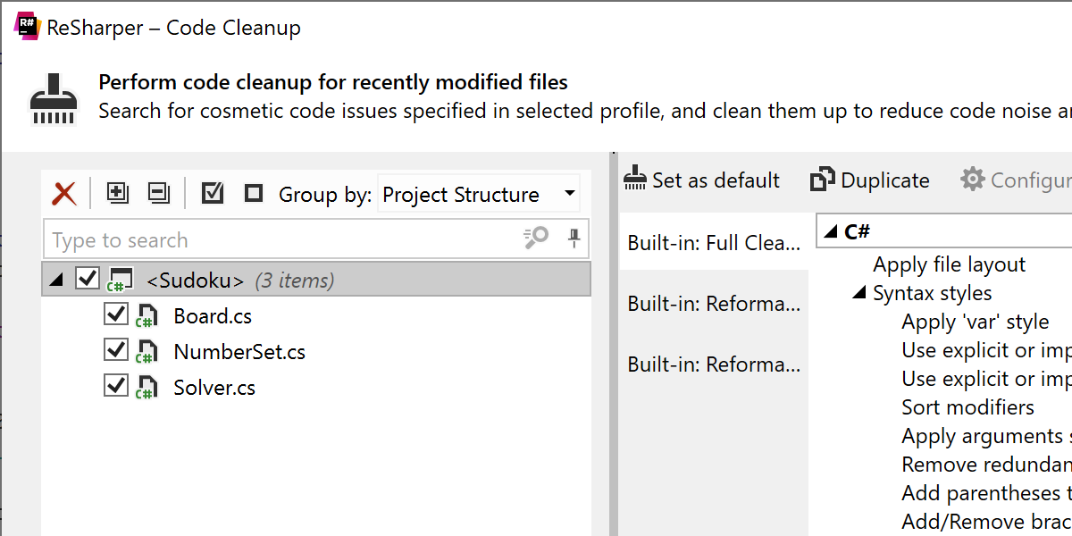
Task: Open the Group by Project Structure dropdown
Action: tap(479, 194)
